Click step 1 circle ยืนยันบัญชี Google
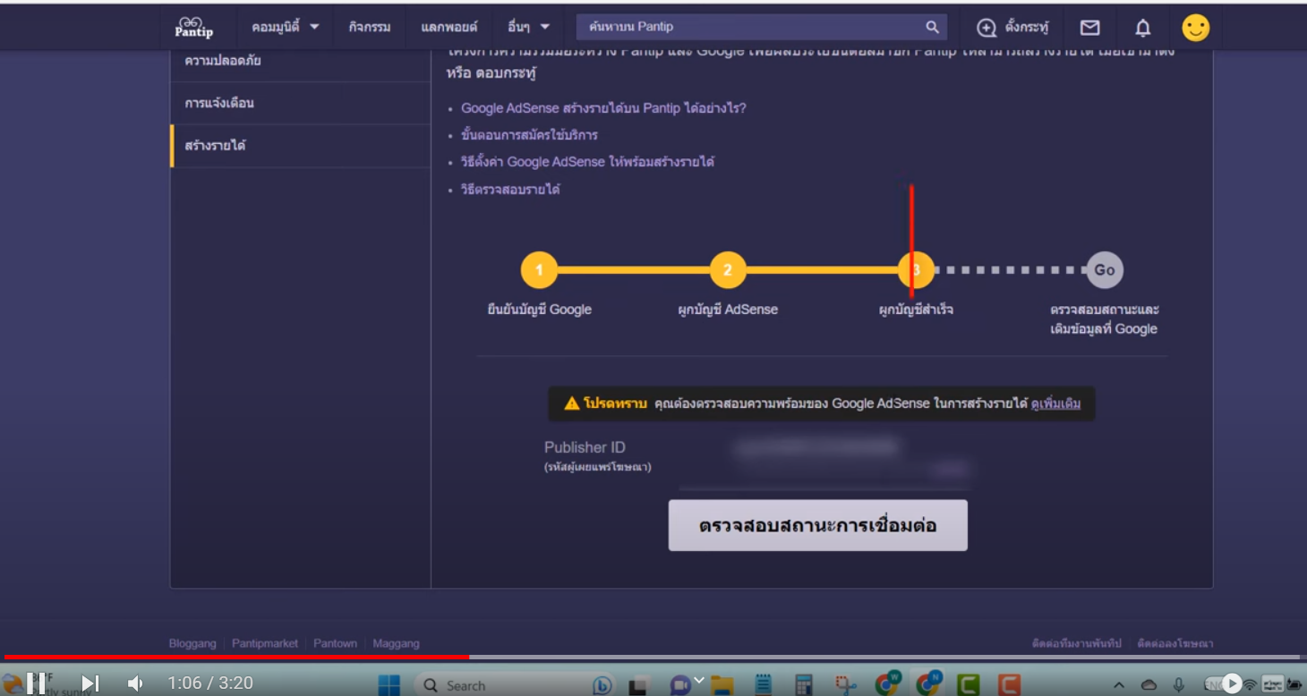The height and width of the screenshot is (696, 1307). (x=539, y=270)
